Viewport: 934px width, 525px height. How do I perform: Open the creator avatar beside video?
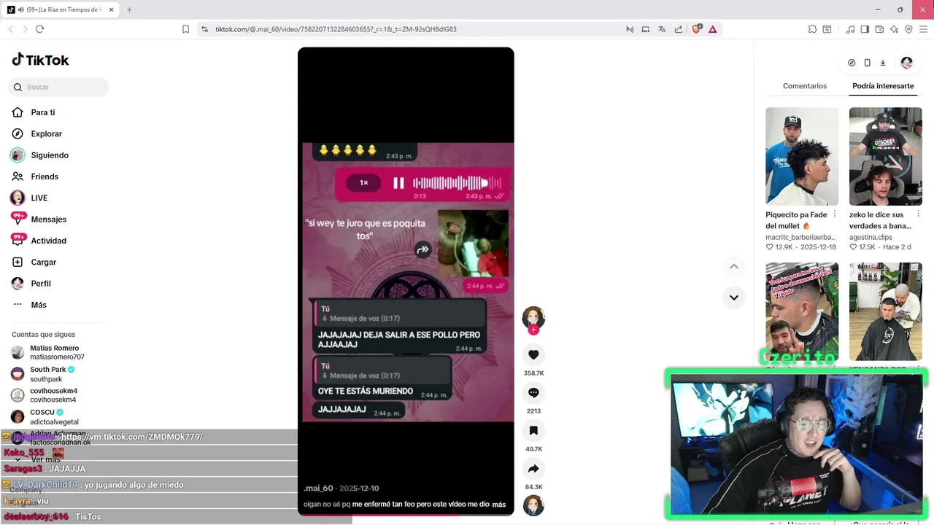point(533,317)
